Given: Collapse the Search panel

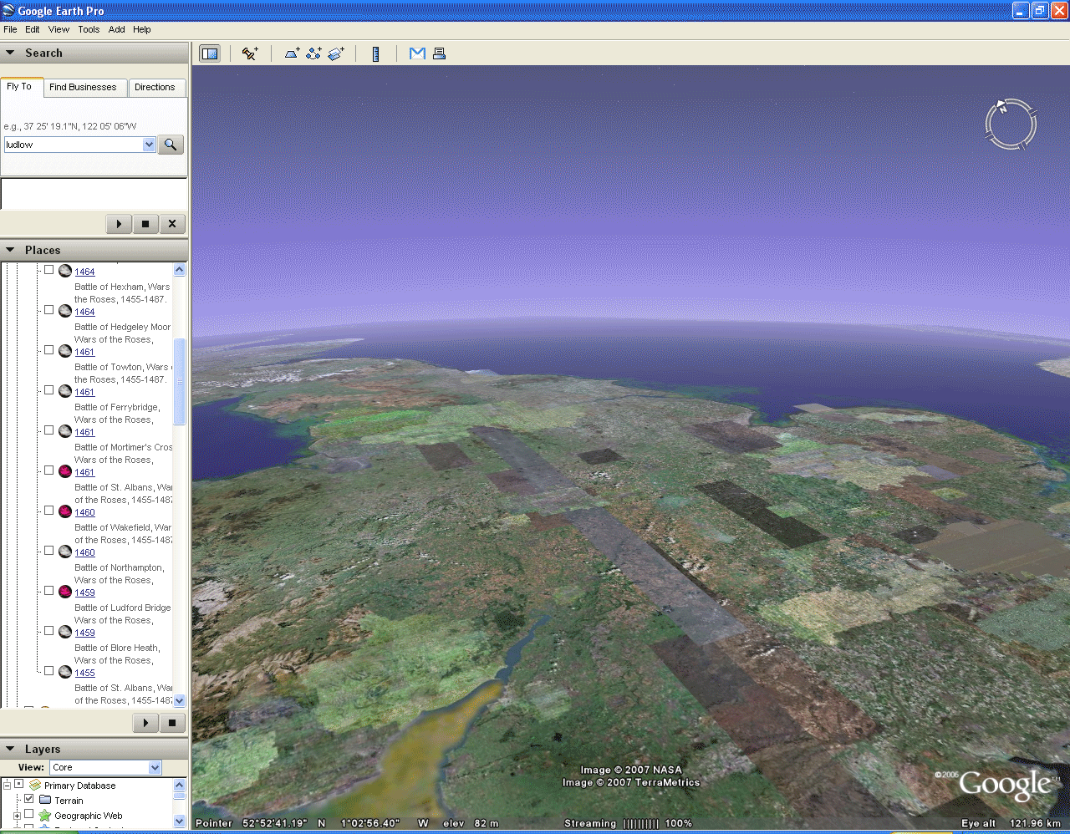Looking at the screenshot, I should point(11,53).
